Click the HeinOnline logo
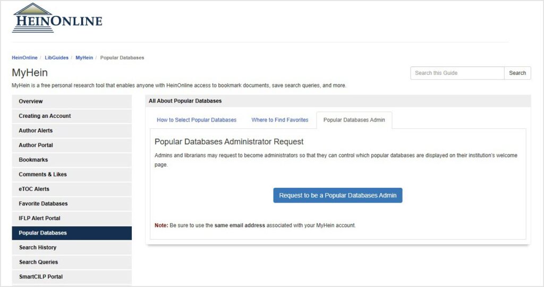Image resolution: width=544 pixels, height=287 pixels. pos(57,19)
